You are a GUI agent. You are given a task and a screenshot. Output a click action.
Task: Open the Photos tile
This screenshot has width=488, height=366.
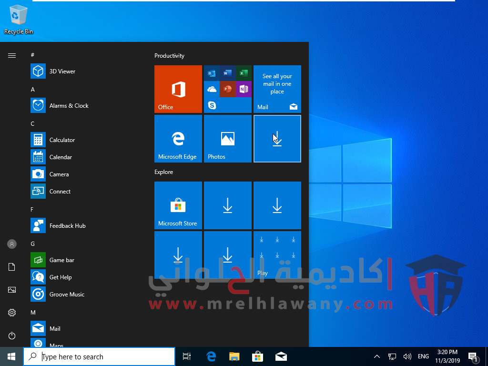[227, 139]
